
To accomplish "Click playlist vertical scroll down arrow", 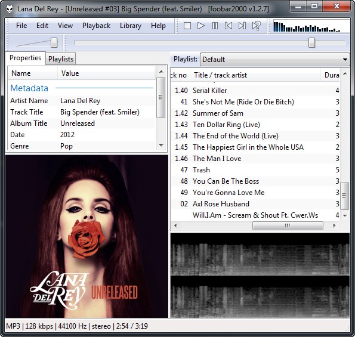I will (345, 216).
